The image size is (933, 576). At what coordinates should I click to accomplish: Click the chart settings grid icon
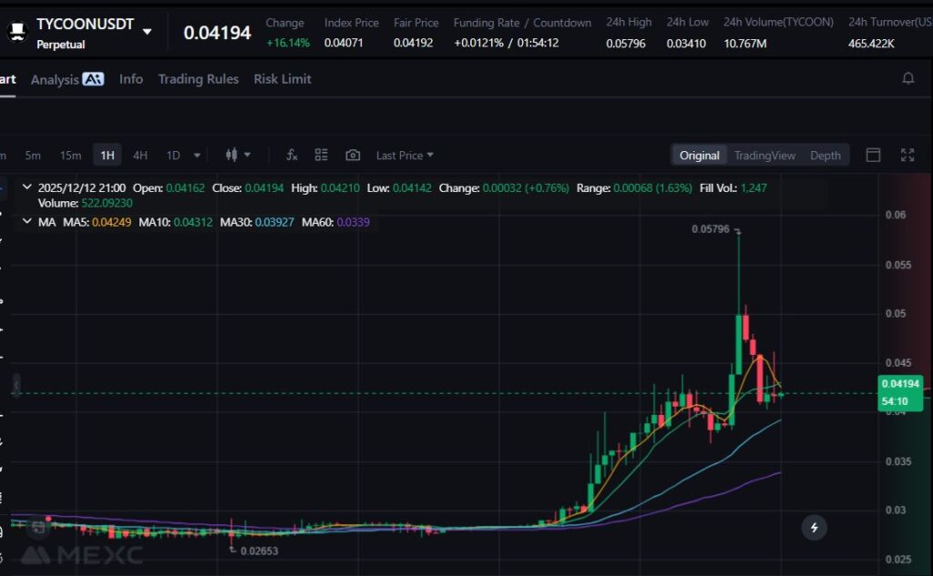[x=321, y=156]
